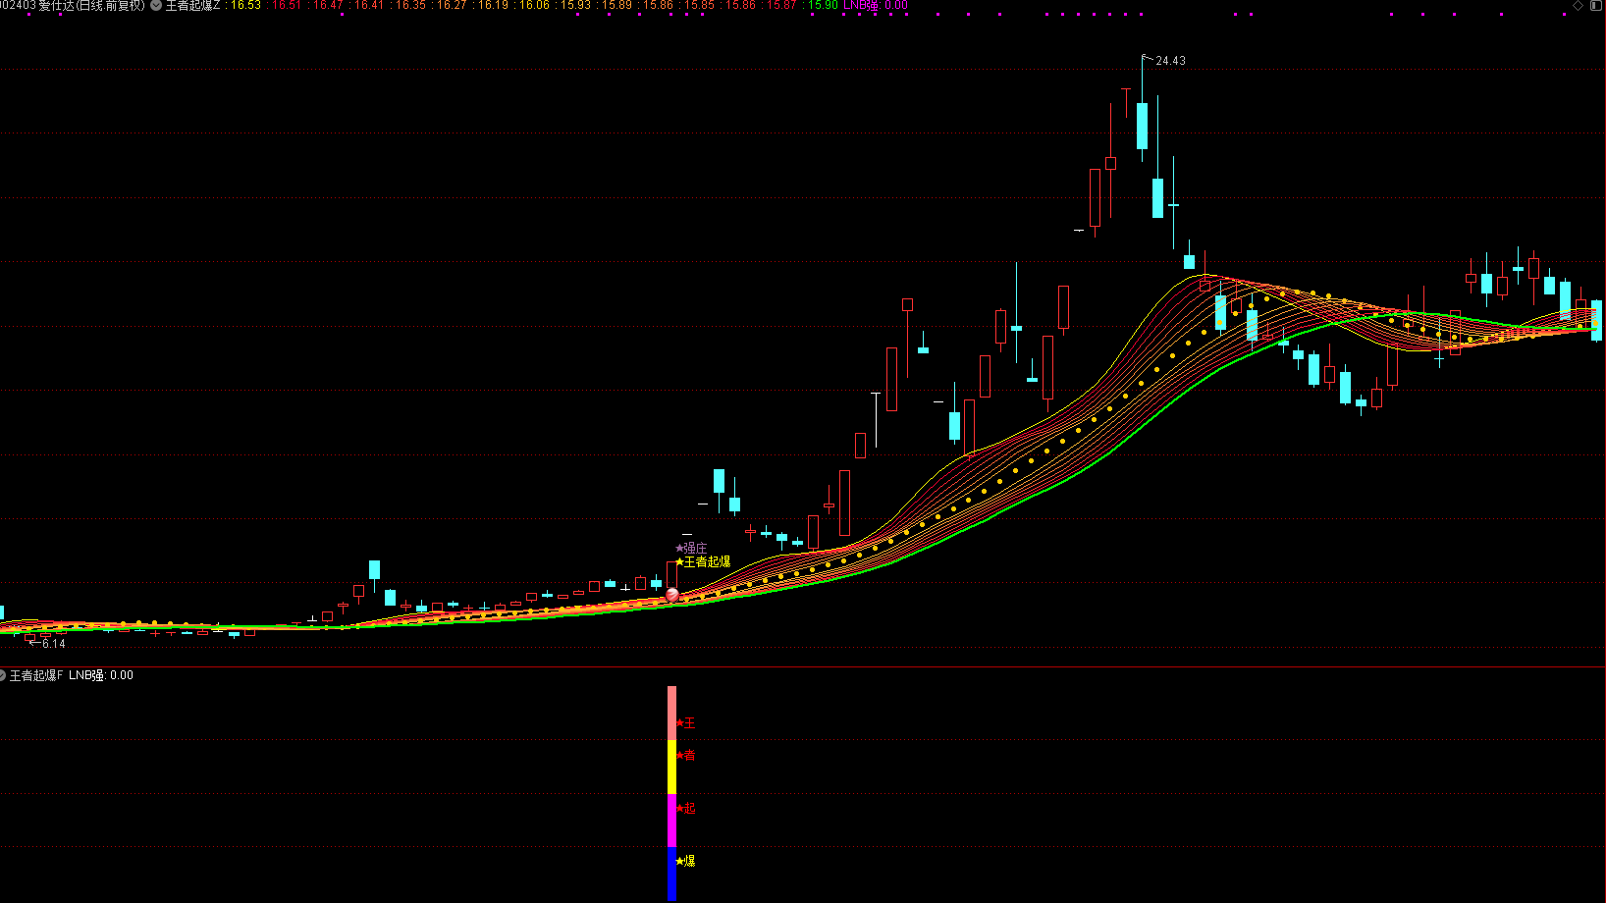Screen dimensions: 1606x903
Task: Click the red ball signal marker on chart
Action: tap(672, 595)
